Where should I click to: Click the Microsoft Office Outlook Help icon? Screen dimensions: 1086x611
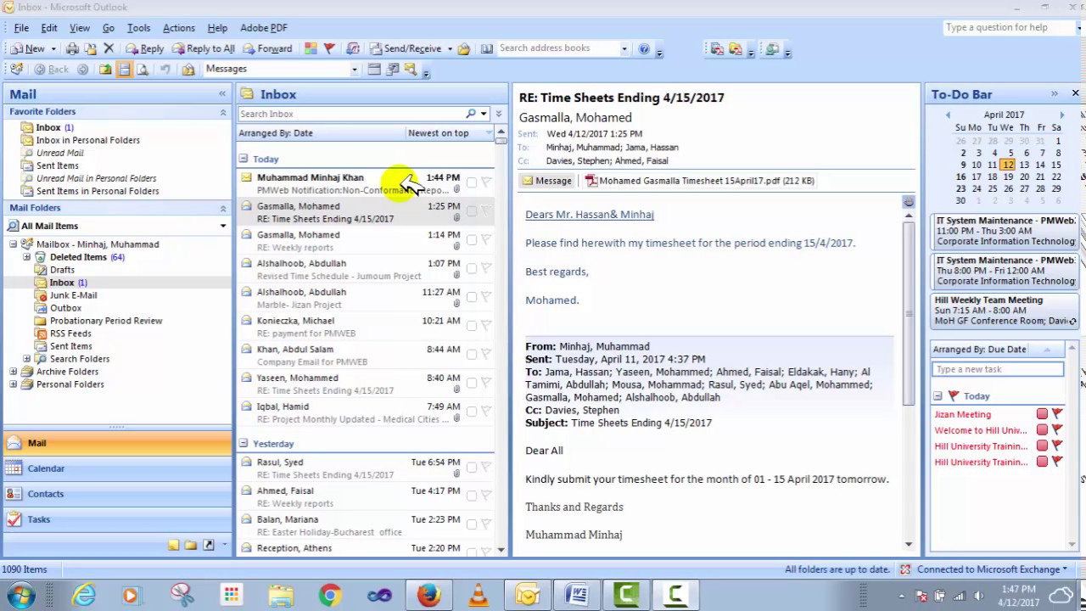pos(644,48)
